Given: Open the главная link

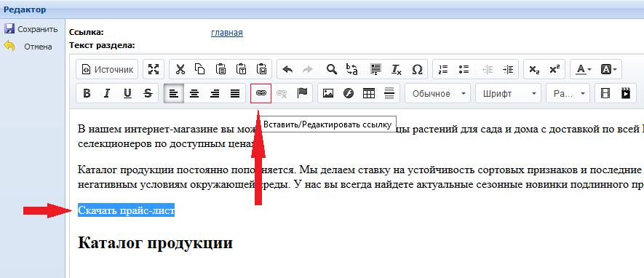Looking at the screenshot, I should coord(227,33).
